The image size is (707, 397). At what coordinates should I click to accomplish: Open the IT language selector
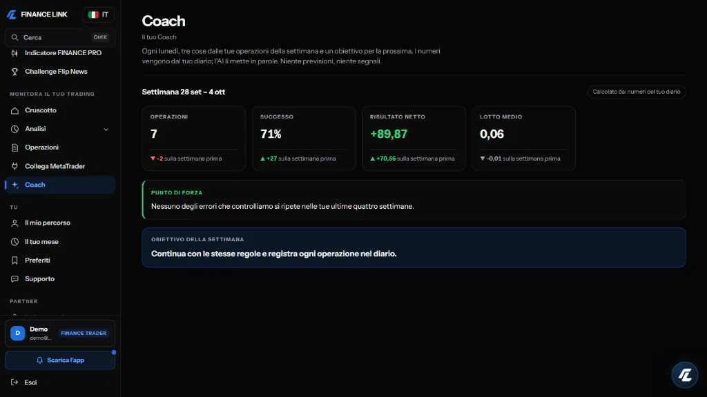pos(98,14)
